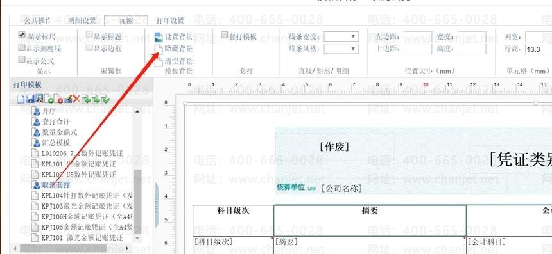Click the page icon with red dot
552x254 pixels.
(59, 99)
